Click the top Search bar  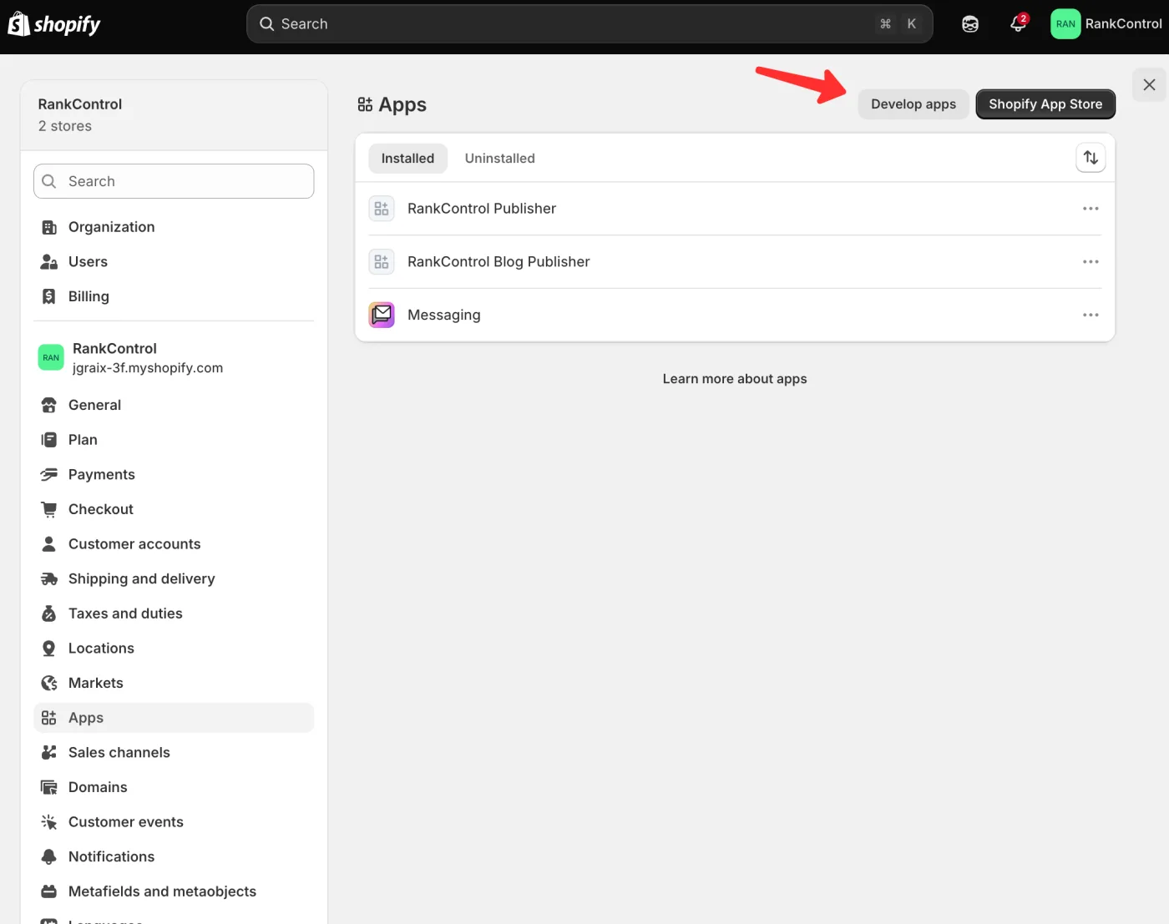tap(590, 24)
